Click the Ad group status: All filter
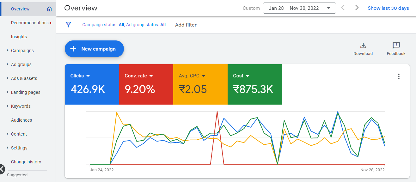Screen dimensions: 416x182 pos(146,25)
